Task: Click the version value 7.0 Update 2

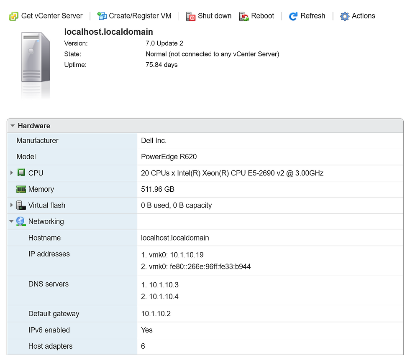Action: click(x=164, y=43)
